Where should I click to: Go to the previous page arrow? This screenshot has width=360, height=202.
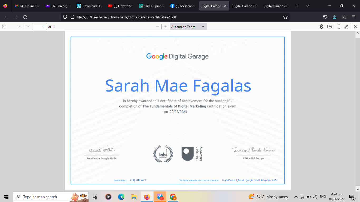pyautogui.click(x=20, y=27)
